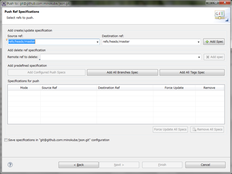
Task: Click the Destination Ref column header
Action: (x=125, y=88)
